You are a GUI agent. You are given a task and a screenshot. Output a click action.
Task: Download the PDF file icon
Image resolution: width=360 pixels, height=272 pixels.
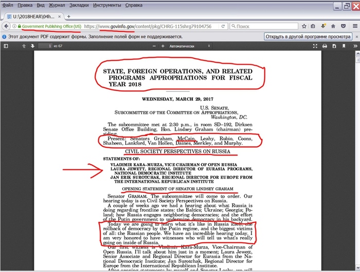334,46
